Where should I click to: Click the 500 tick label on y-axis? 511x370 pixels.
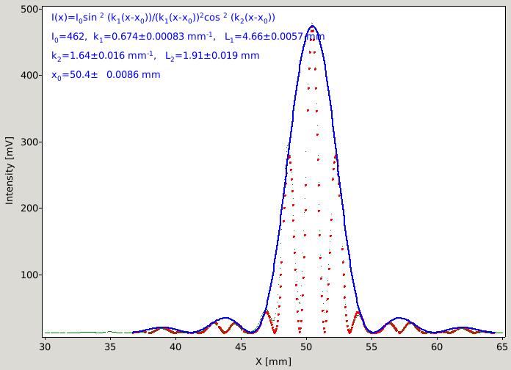31,9
